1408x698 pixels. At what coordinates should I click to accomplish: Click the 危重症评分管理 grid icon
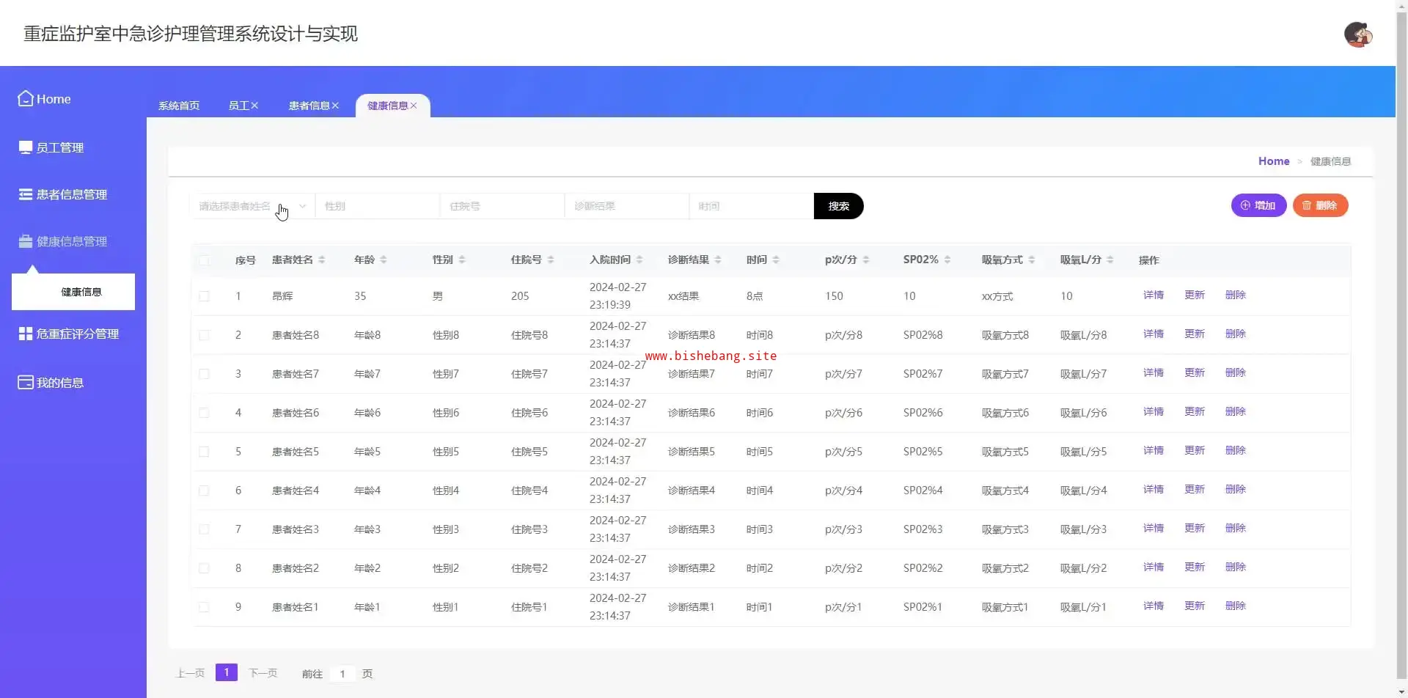click(x=26, y=334)
